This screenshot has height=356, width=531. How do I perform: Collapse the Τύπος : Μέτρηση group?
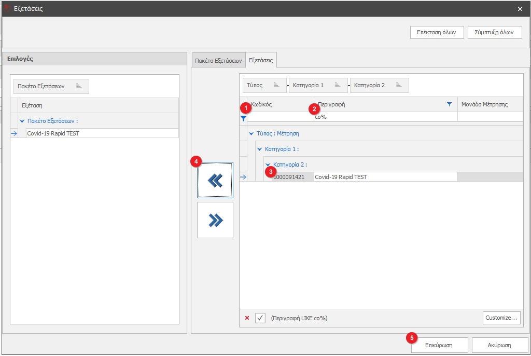tap(251, 133)
